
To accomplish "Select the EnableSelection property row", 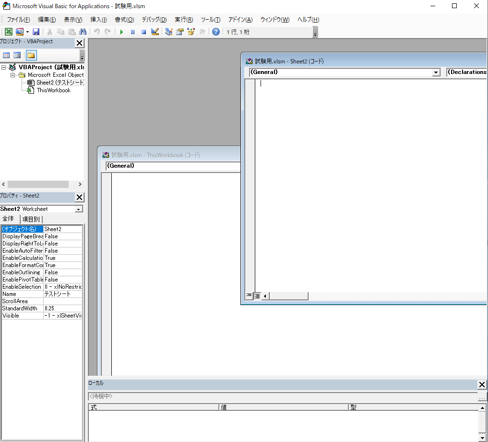I will [x=42, y=287].
